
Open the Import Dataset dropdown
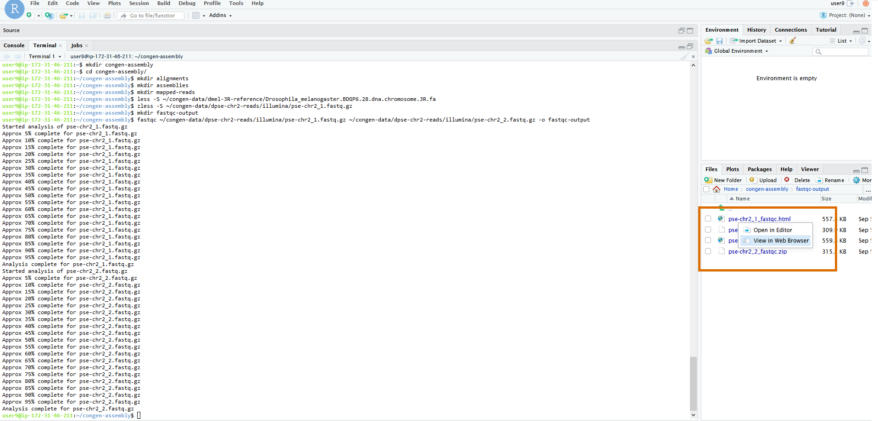coord(757,41)
